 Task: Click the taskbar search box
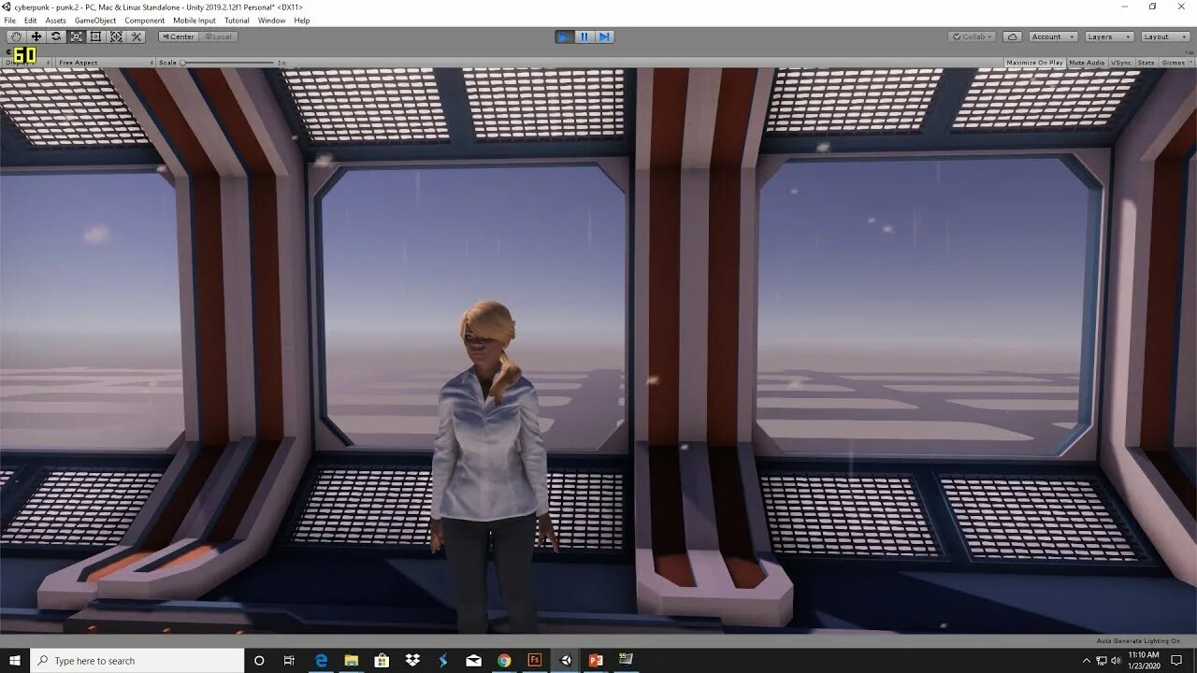pyautogui.click(x=137, y=660)
